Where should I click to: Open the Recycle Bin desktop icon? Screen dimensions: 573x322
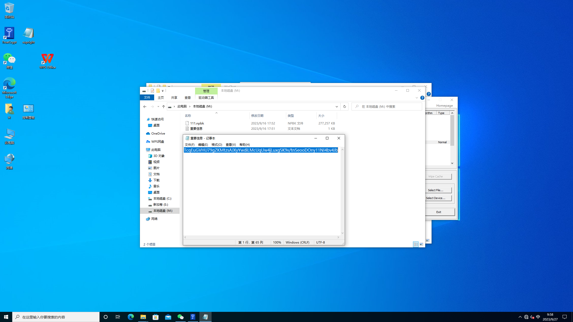click(x=9, y=10)
